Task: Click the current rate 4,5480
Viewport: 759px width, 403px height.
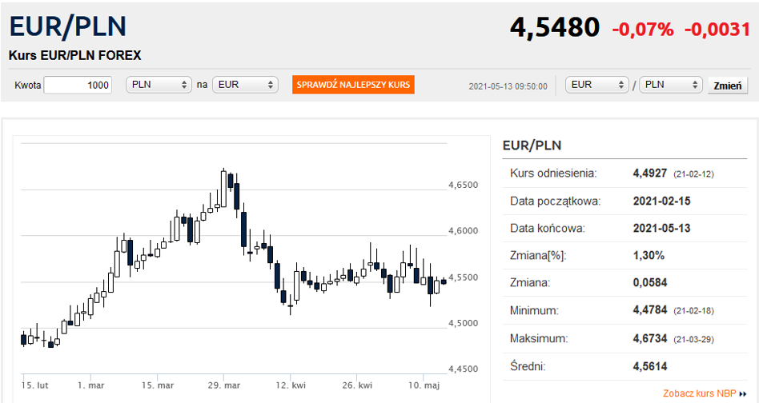Action: pos(554,28)
